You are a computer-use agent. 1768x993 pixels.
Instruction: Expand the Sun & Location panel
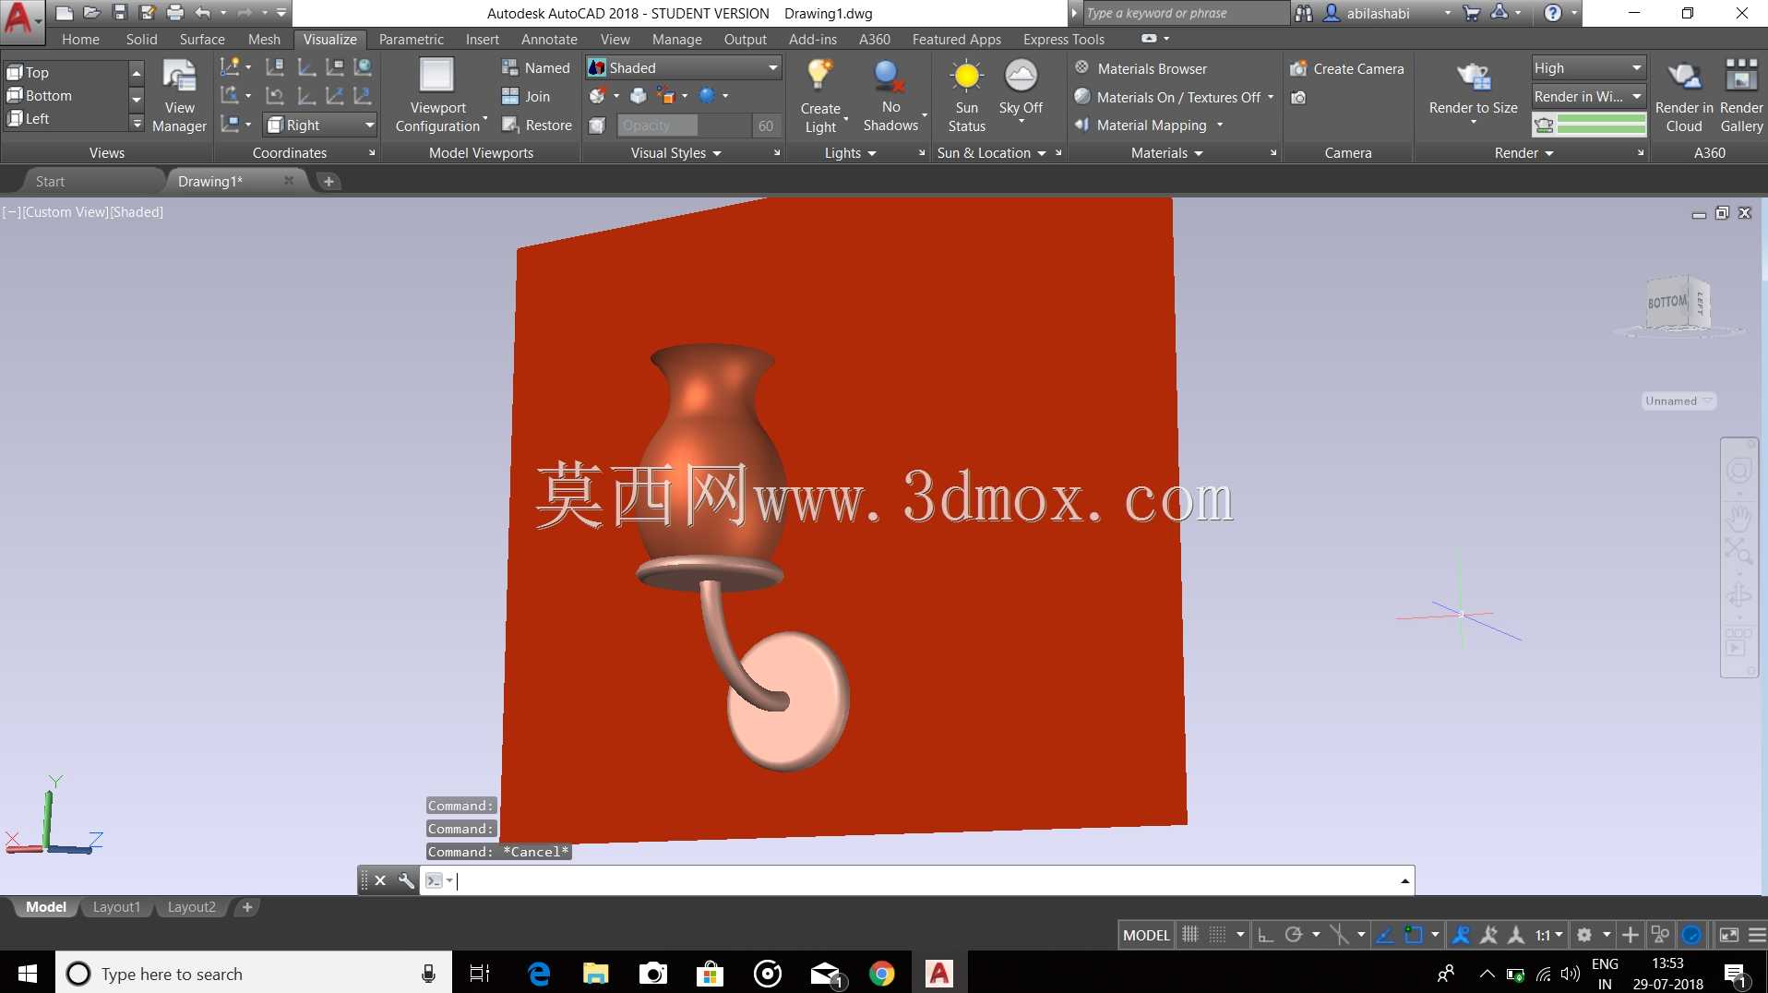pyautogui.click(x=991, y=153)
